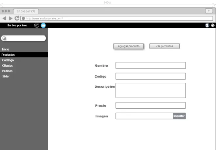
Task: Open the user profile icon
Action: pyautogui.click(x=207, y=25)
